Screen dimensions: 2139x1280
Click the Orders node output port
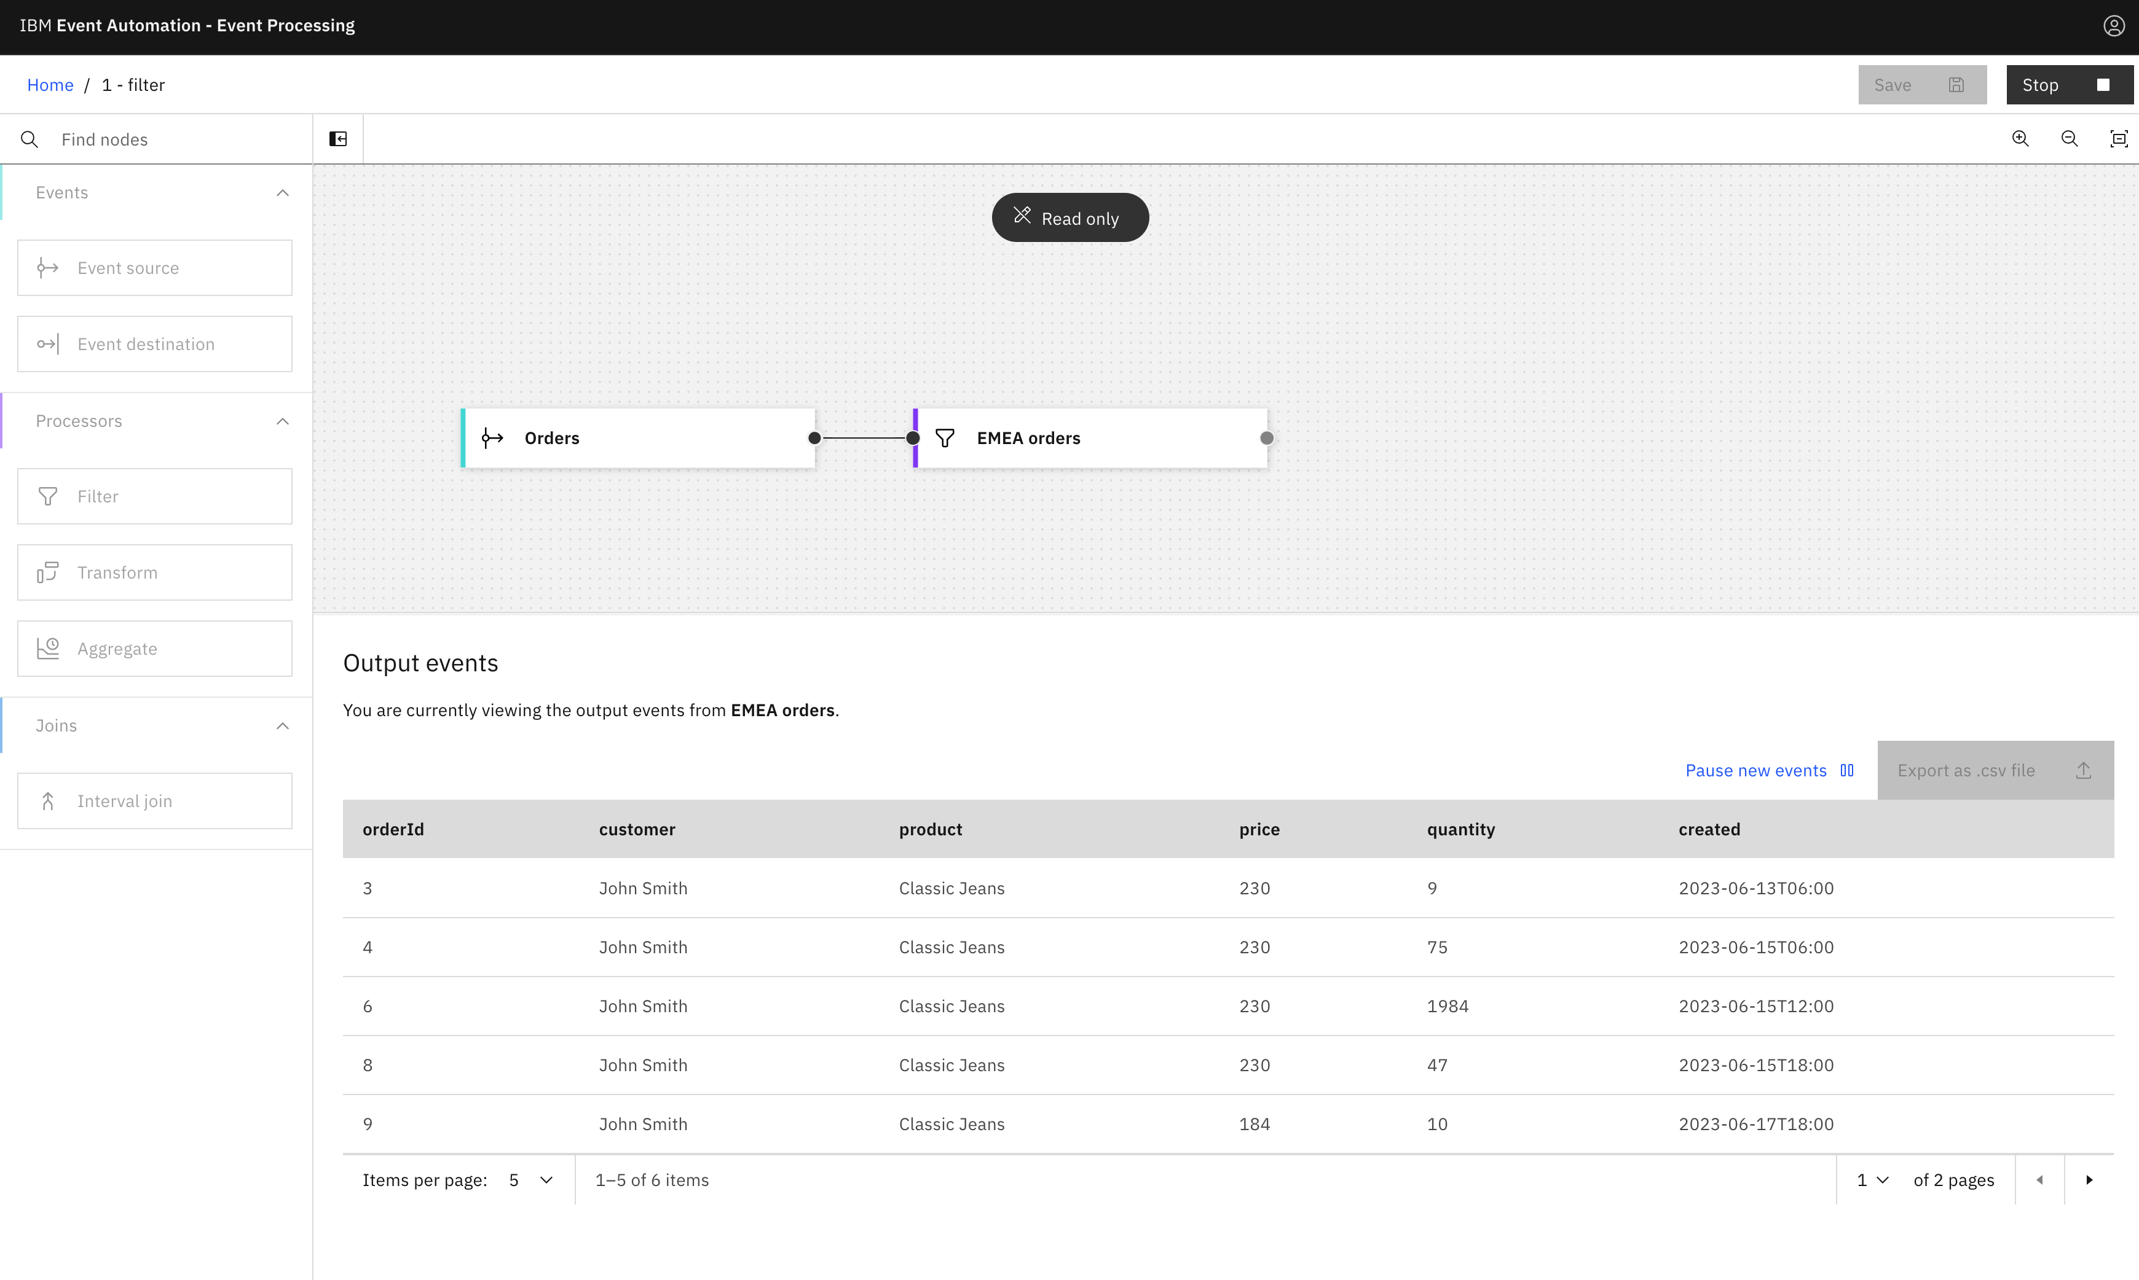814,438
